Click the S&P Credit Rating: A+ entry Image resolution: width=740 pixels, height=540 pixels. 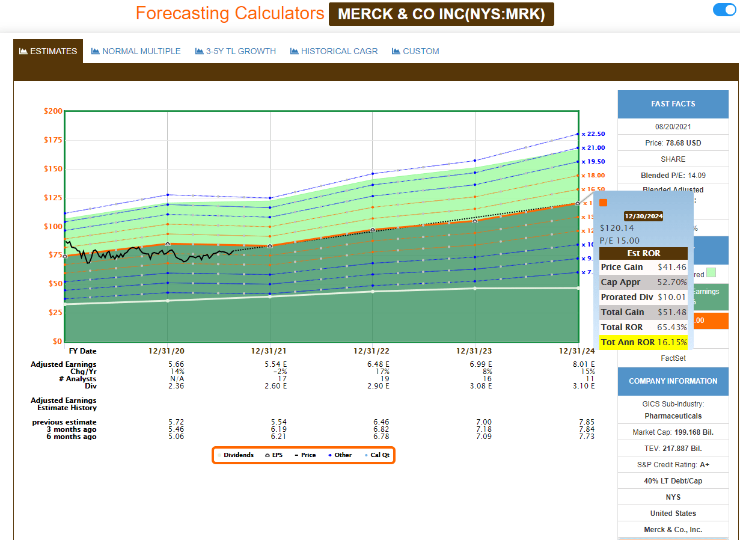(x=673, y=465)
